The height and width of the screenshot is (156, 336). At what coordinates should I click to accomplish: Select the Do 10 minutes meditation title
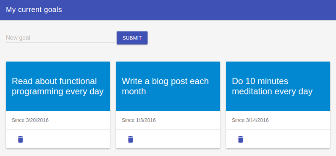[x=272, y=86]
